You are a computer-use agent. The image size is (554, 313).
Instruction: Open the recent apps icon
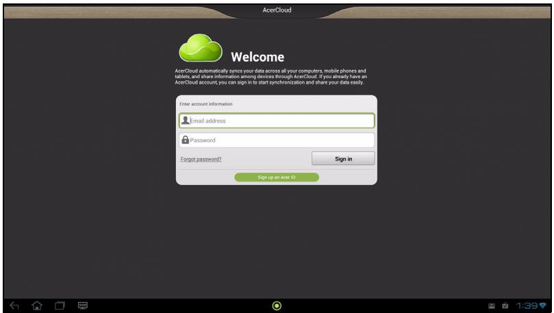pos(60,305)
